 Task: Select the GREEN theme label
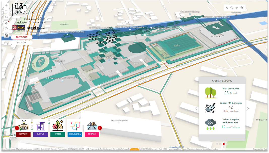tap(58, 134)
